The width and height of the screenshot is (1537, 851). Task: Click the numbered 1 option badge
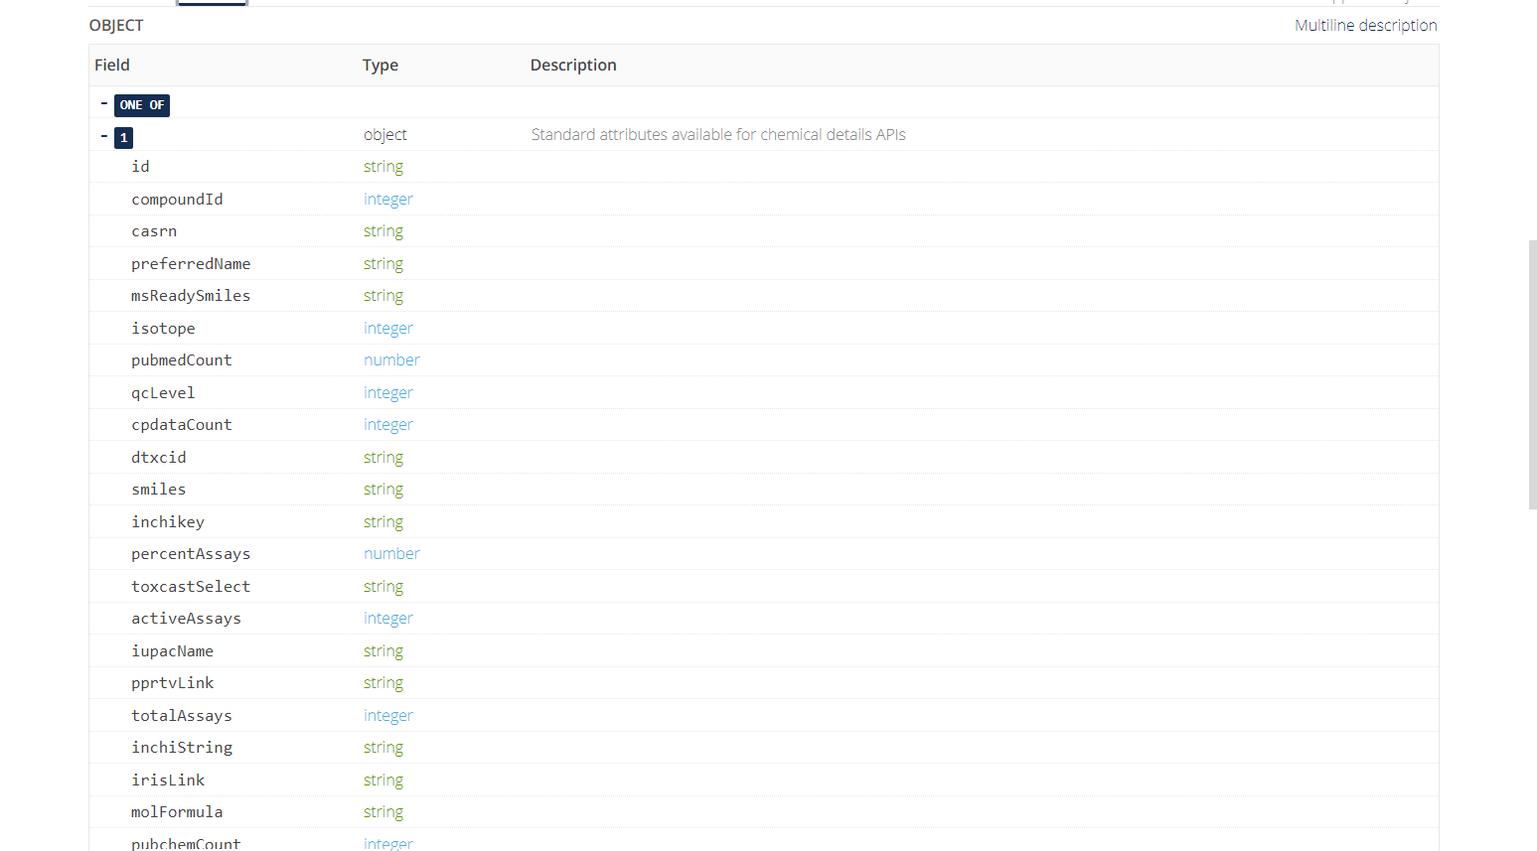point(124,138)
